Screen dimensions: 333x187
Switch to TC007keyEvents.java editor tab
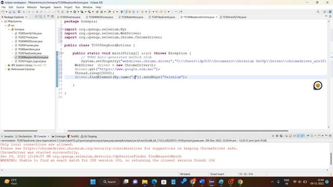(x=163, y=17)
